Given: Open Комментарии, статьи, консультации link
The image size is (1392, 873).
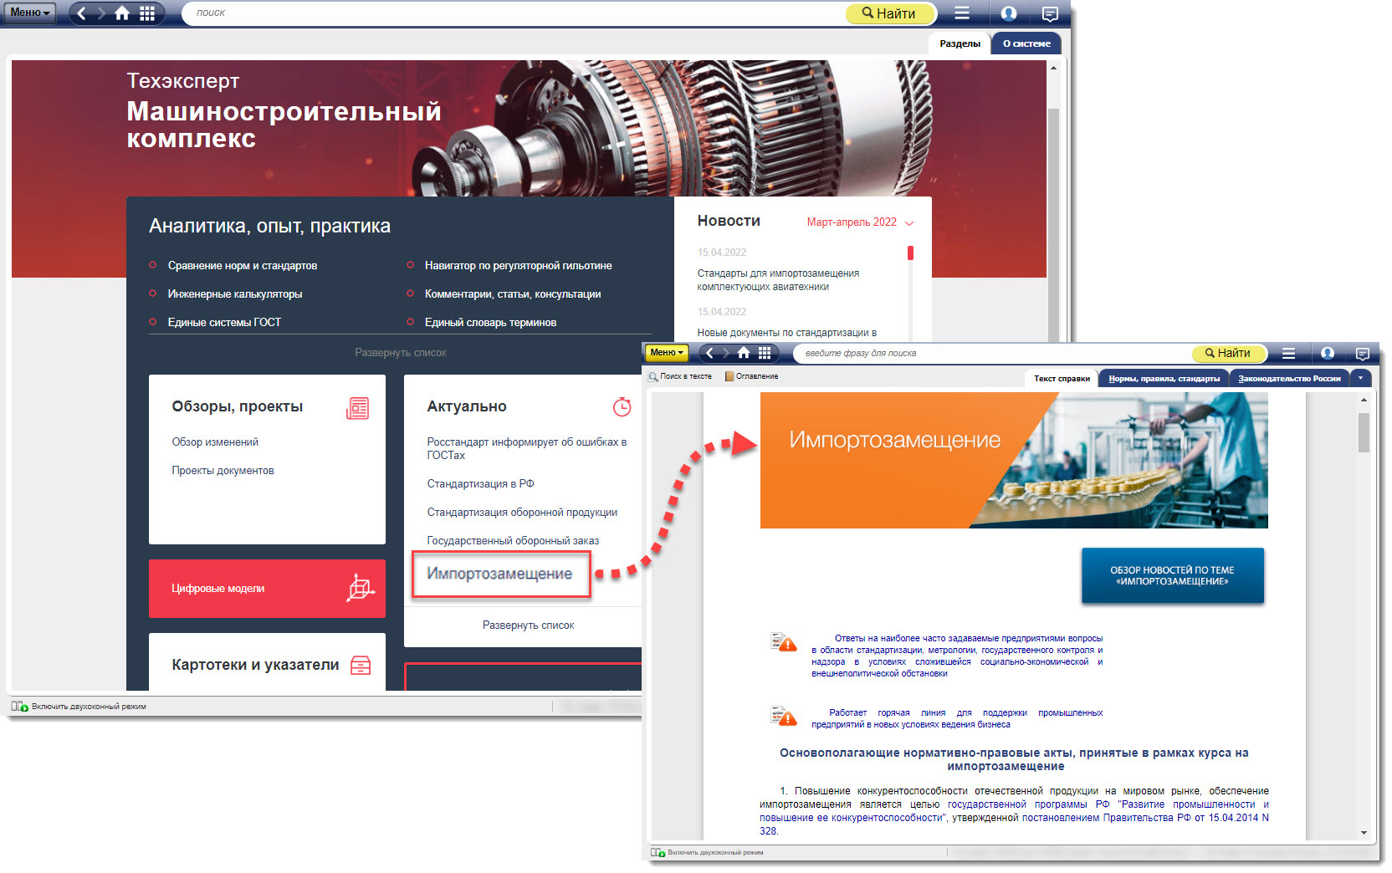Looking at the screenshot, I should 513,294.
